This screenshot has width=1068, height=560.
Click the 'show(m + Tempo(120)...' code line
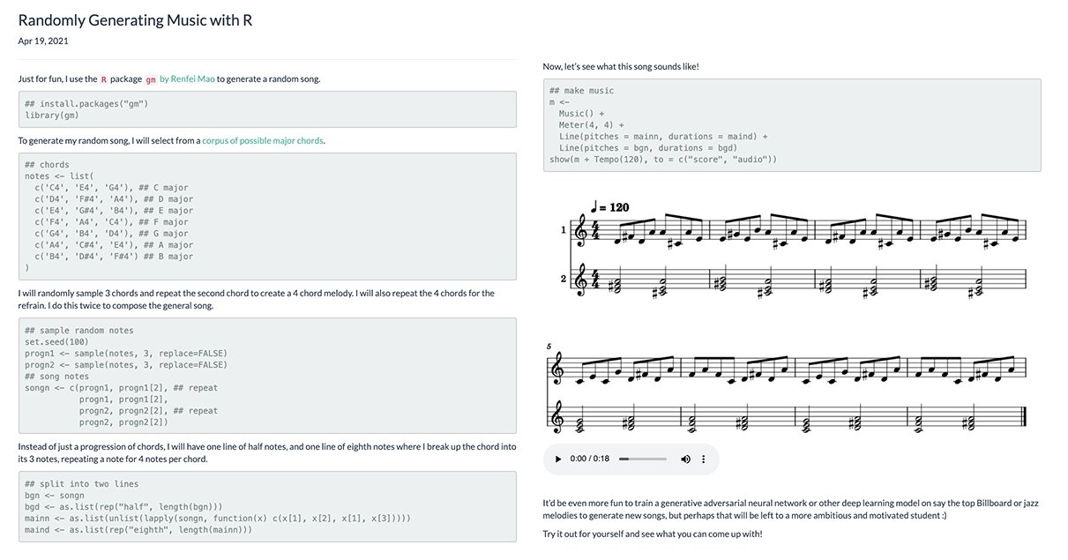pos(663,160)
